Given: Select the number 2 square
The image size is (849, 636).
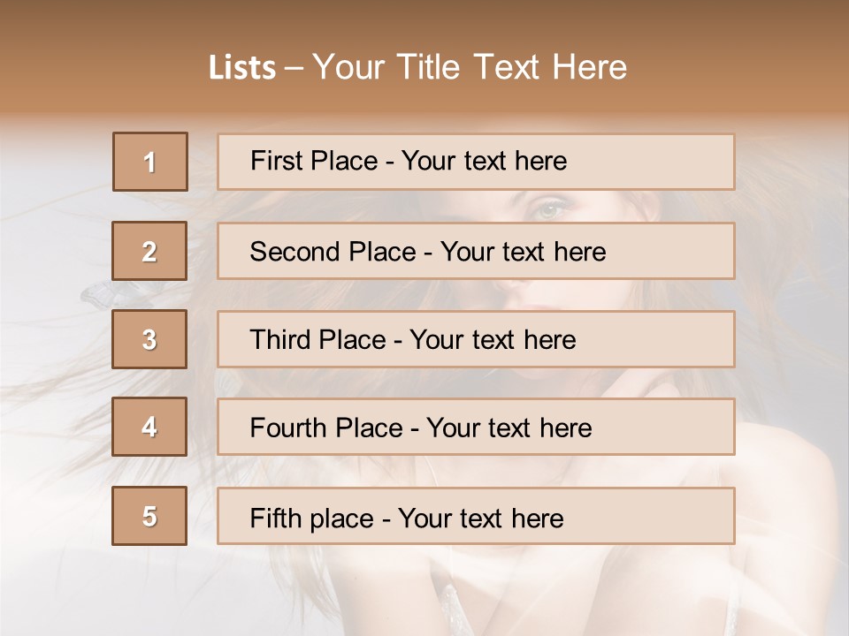Looking at the screenshot, I should [149, 251].
